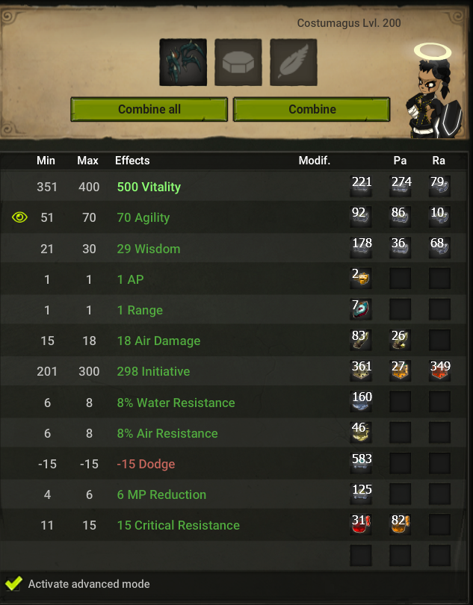
Task: Click the Combine all button
Action: [149, 109]
